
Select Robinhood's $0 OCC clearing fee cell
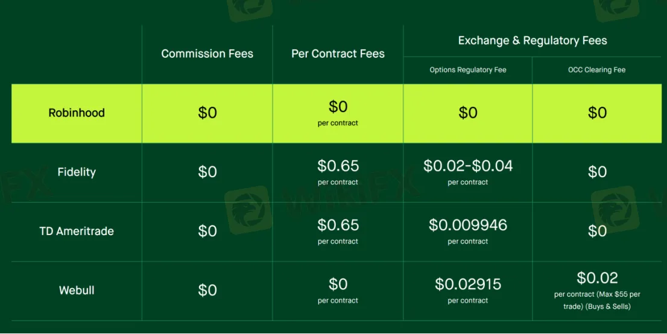(x=597, y=113)
